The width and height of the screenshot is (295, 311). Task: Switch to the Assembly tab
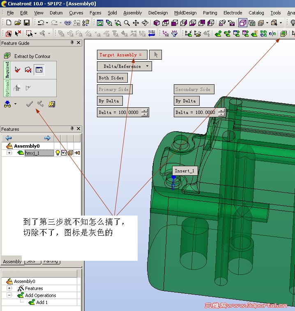(x=12, y=261)
